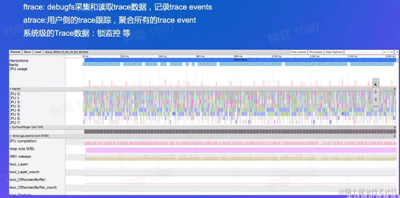Expand the SurfaceFlinger (pid 720) section
400x198 pixels.
point(10,127)
